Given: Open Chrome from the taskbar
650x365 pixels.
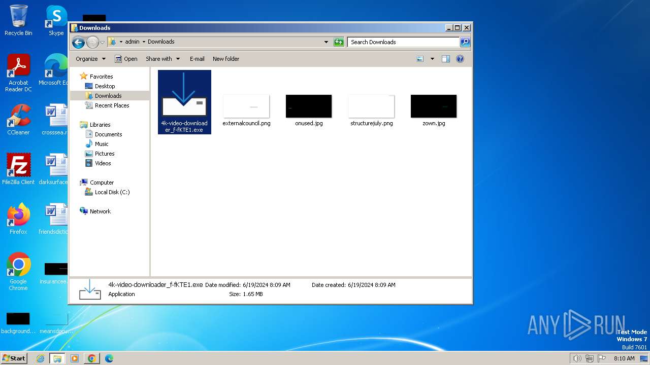Looking at the screenshot, I should pyautogui.click(x=91, y=358).
